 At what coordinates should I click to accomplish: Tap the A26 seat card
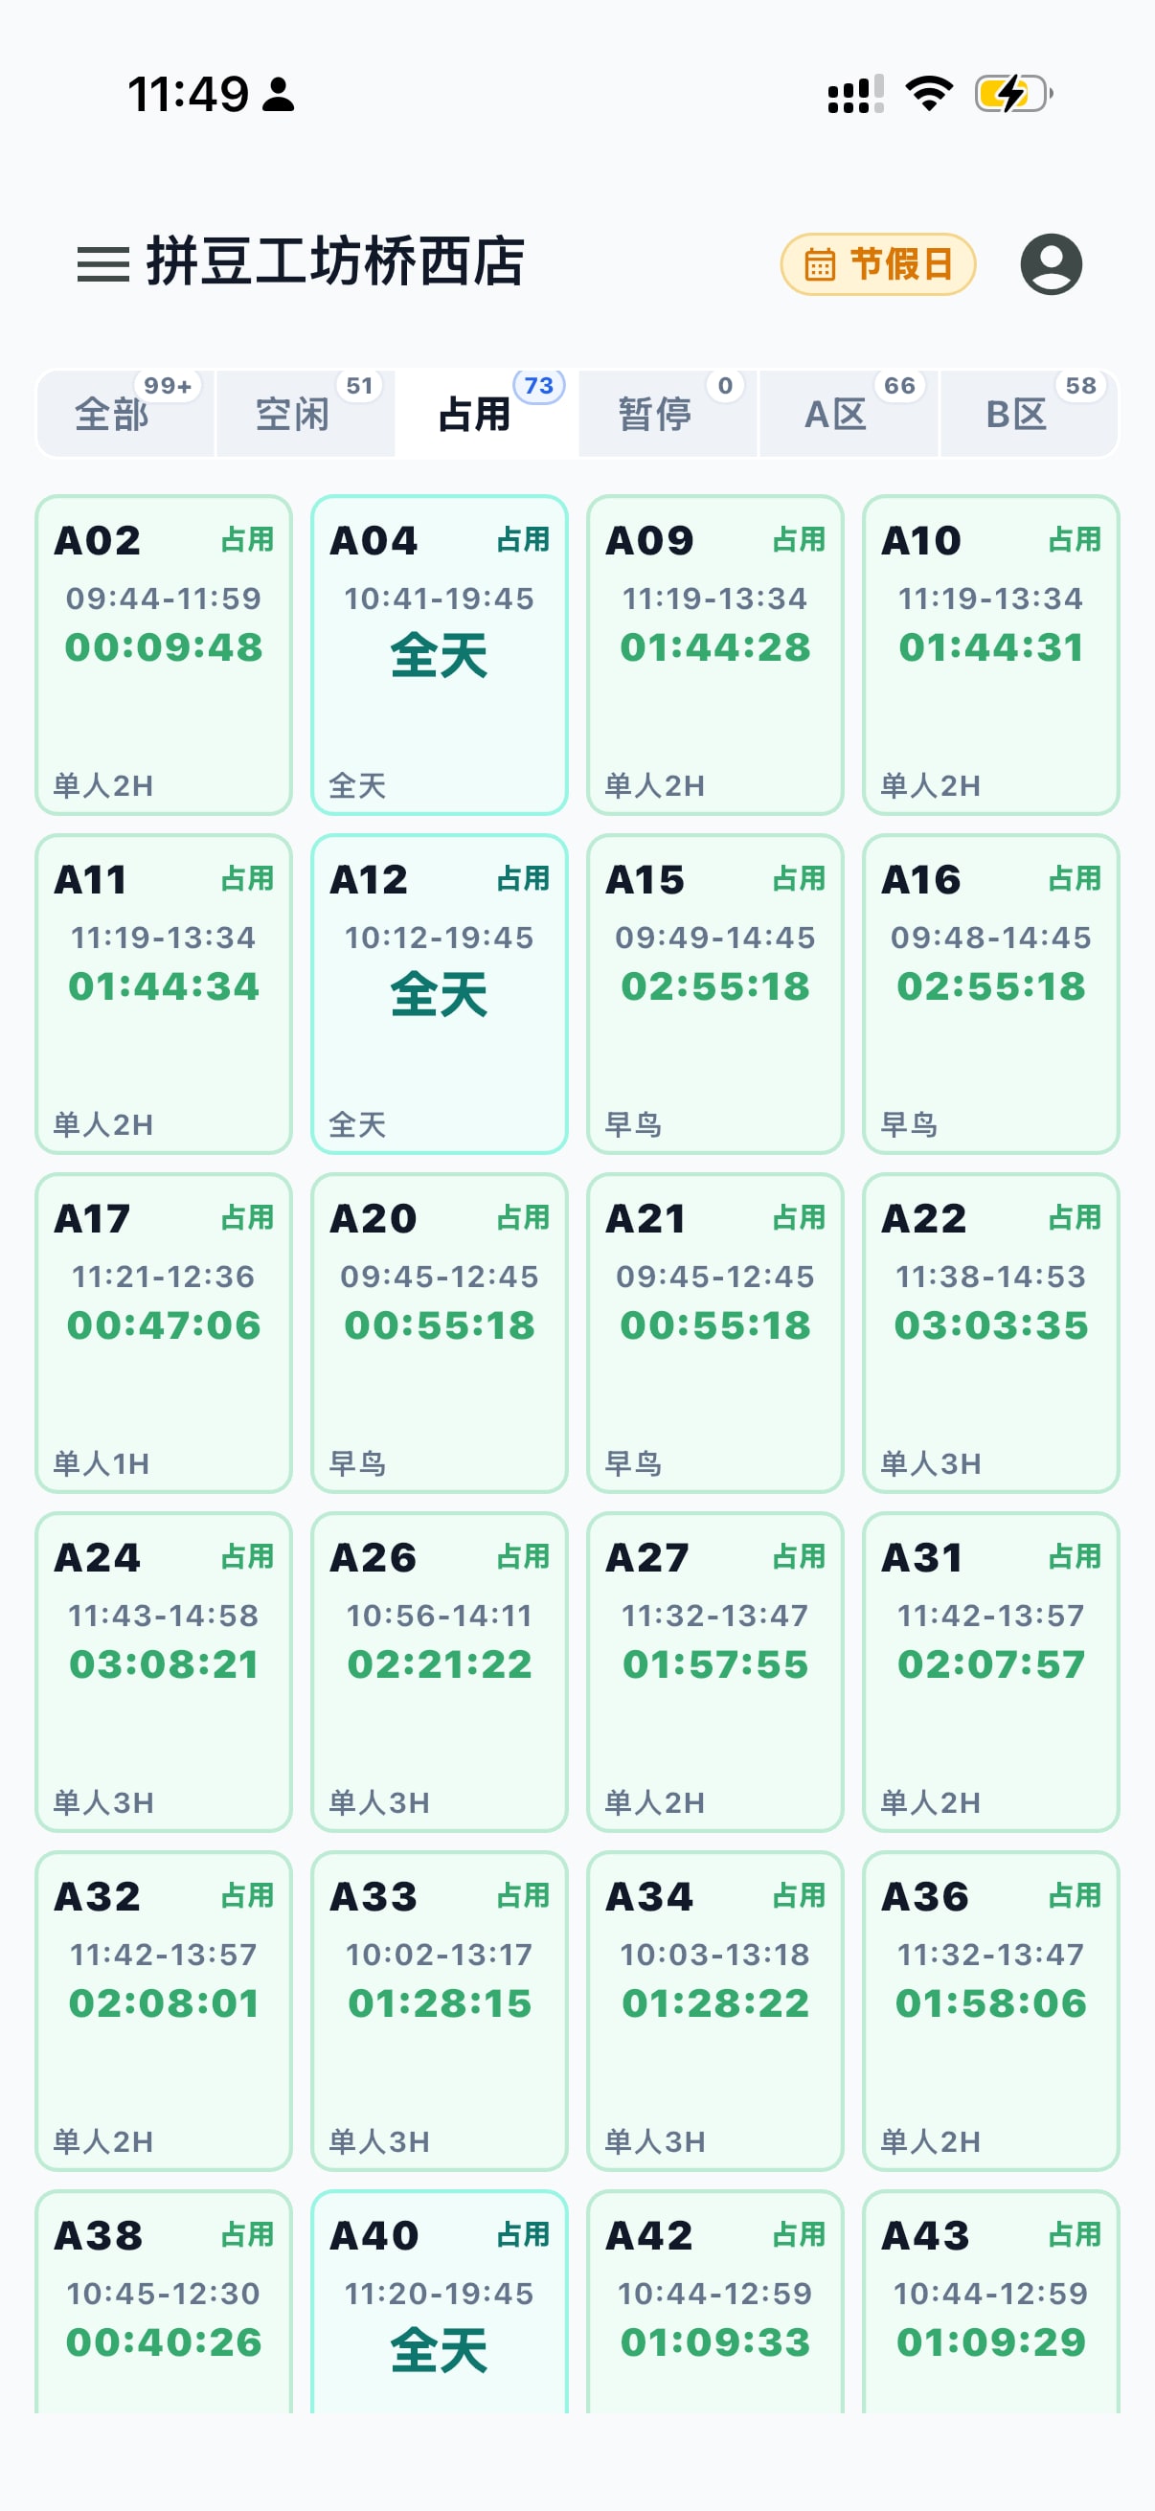[x=440, y=1672]
